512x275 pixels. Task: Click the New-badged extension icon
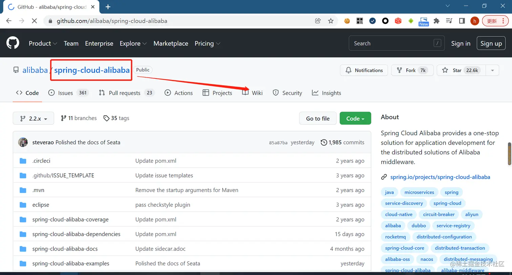tap(424, 21)
